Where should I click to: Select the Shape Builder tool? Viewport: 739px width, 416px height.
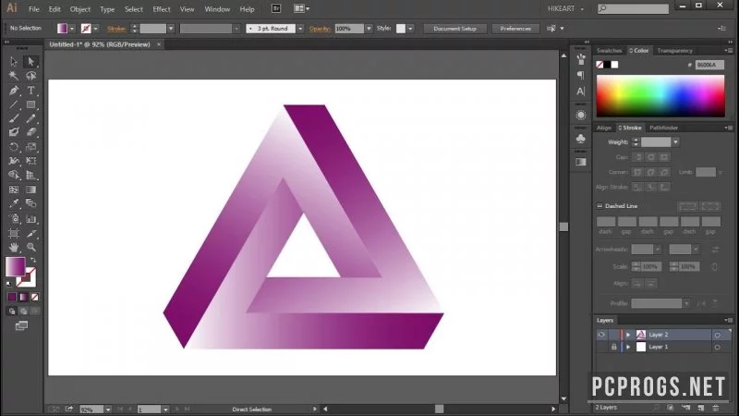point(13,175)
